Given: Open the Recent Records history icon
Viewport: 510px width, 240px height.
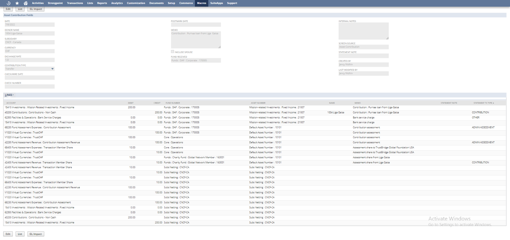Looking at the screenshot, I should click(9, 3).
